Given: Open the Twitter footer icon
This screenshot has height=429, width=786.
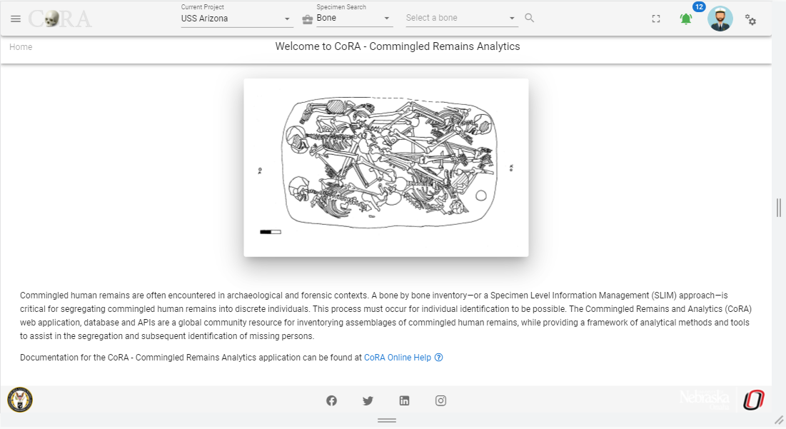Looking at the screenshot, I should point(368,400).
